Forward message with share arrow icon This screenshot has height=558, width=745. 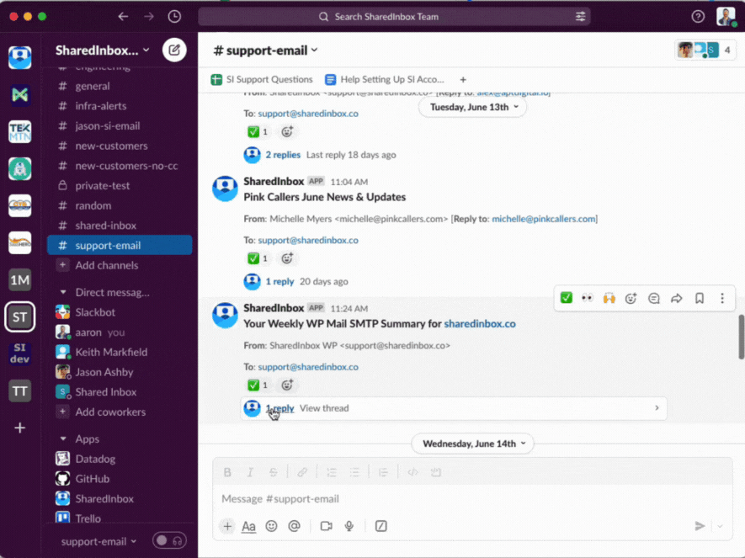676,298
